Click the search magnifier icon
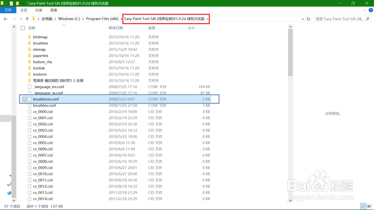The height and width of the screenshot is (210, 374). pyautogui.click(x=368, y=19)
